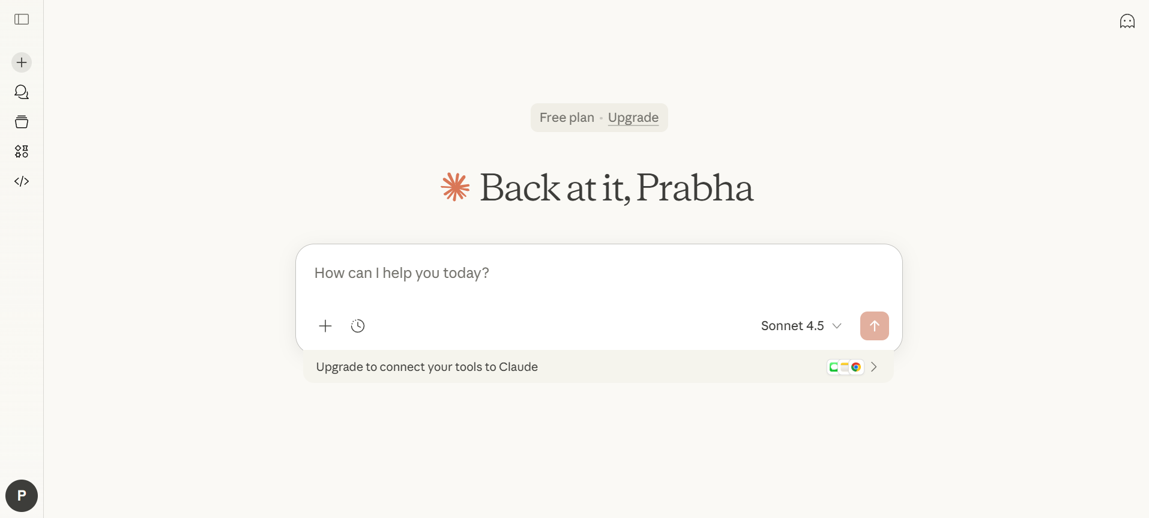
Task: Open the Sonnet 4.5 model dropdown
Action: (x=792, y=326)
